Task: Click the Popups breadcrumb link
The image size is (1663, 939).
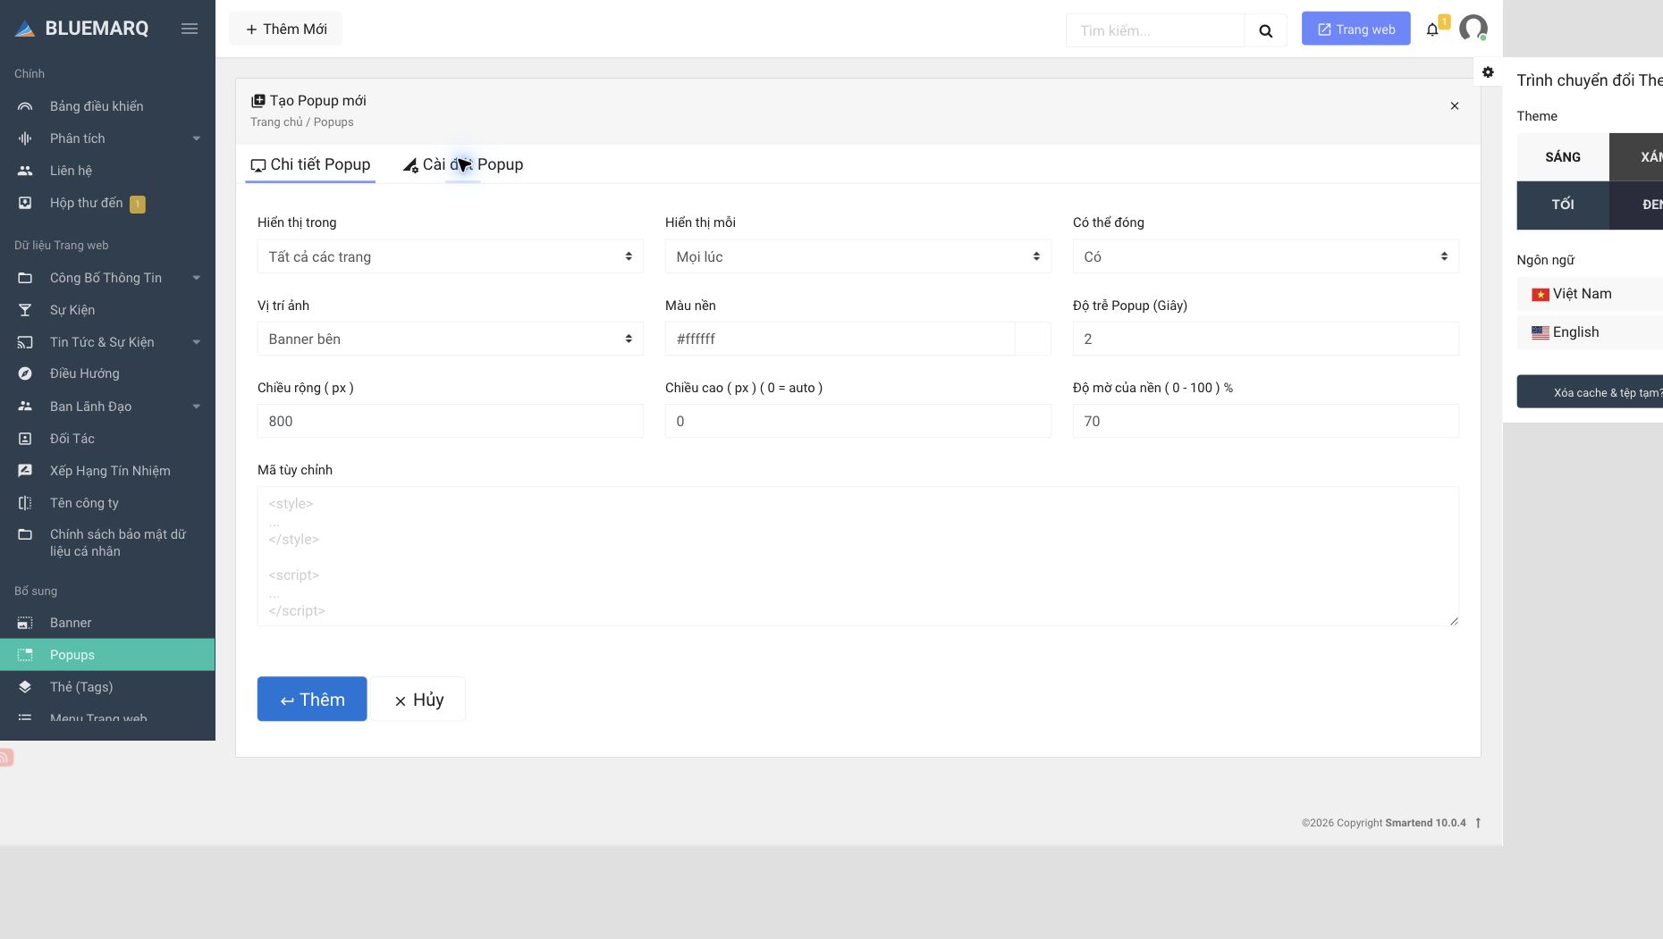Action: 333,122
